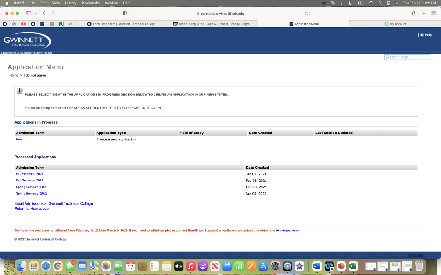
Task: Open the Bookmarks menu in the menu bar
Action: (90, 3)
